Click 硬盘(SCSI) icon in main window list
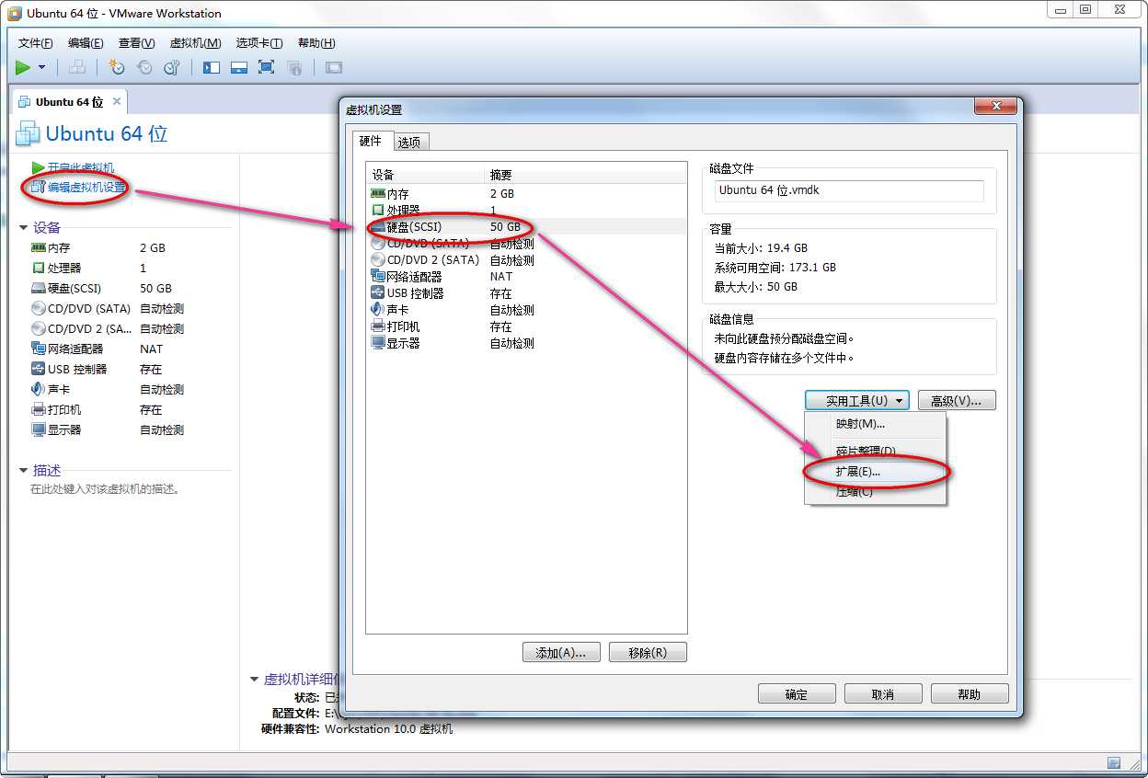 point(39,289)
